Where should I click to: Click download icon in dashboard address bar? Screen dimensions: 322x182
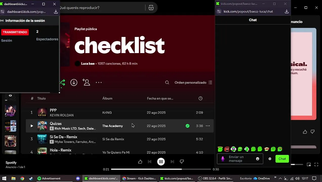(56, 12)
